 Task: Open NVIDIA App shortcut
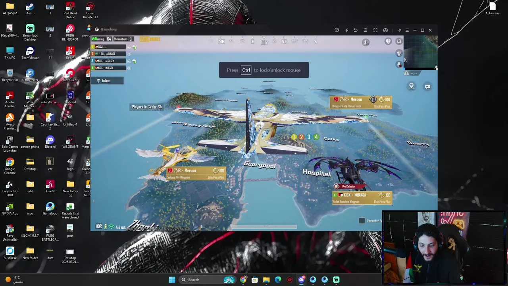[10, 209]
